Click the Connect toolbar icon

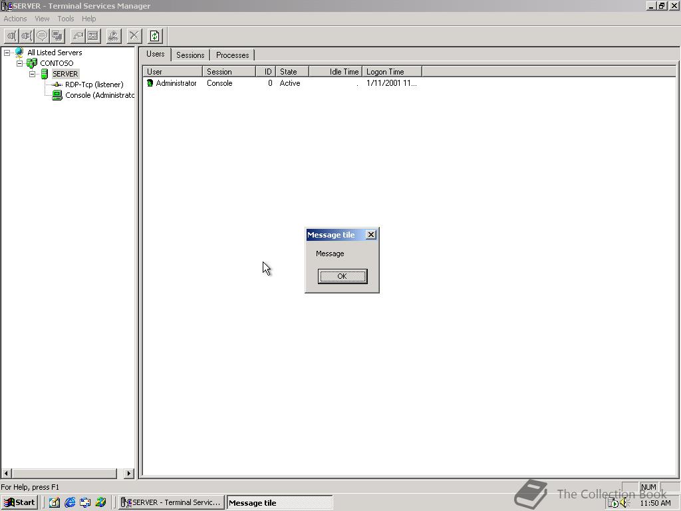12,36
